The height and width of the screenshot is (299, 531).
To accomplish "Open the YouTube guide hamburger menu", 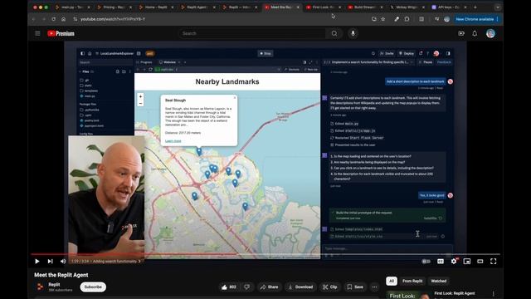I will 37,33.
